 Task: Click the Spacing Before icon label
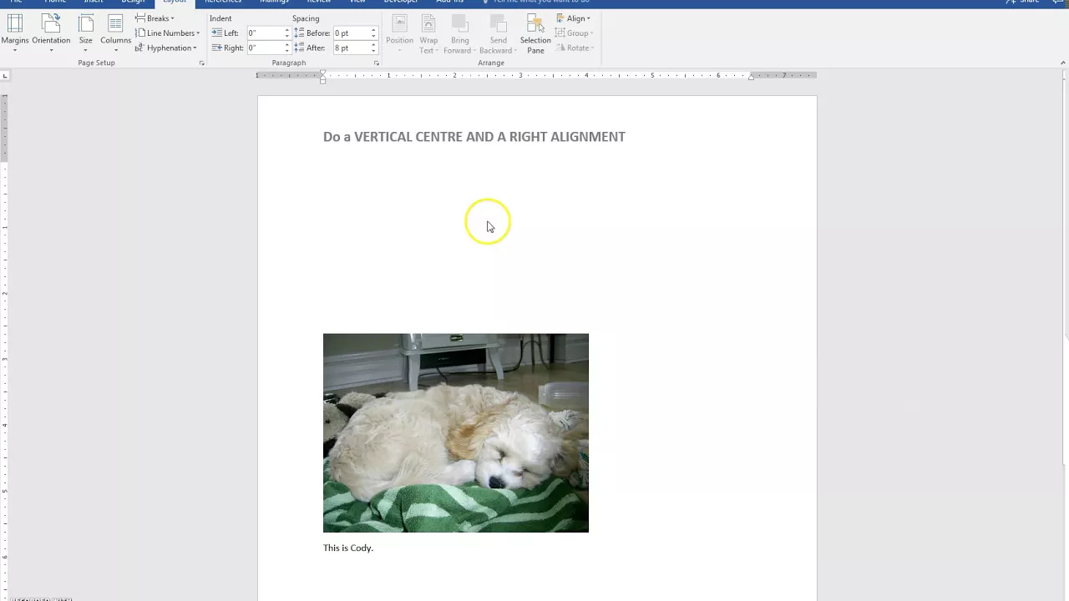point(312,33)
